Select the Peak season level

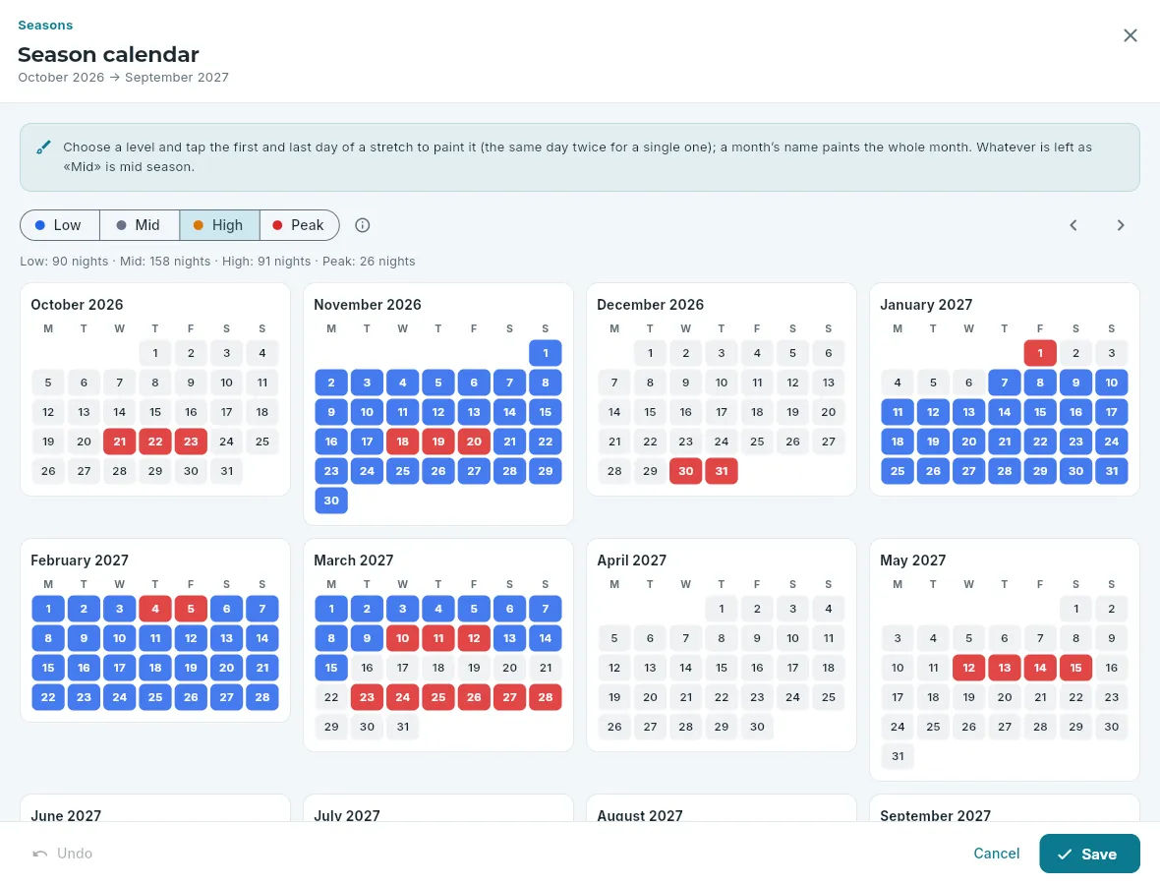pyautogui.click(x=299, y=225)
